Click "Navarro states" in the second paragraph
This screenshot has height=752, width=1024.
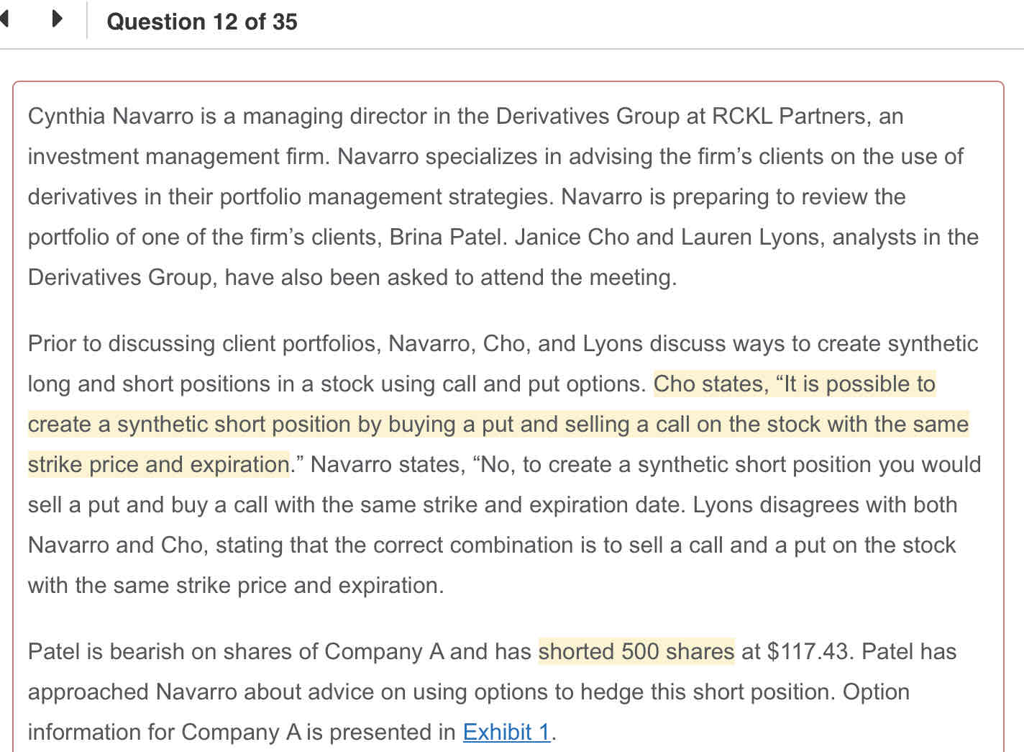387,464
